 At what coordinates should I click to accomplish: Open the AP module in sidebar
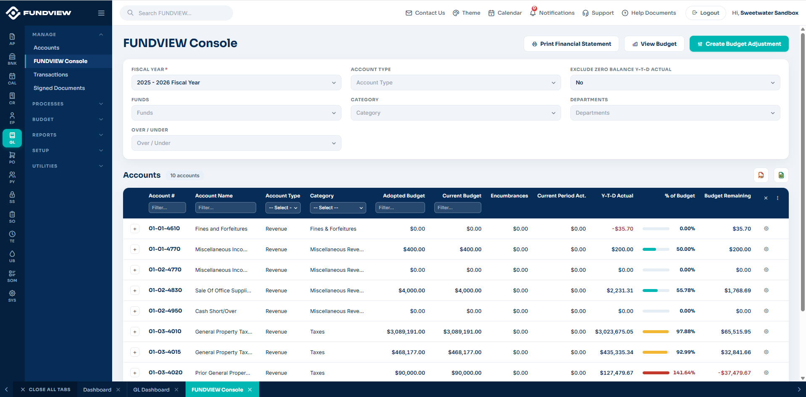tap(12, 39)
